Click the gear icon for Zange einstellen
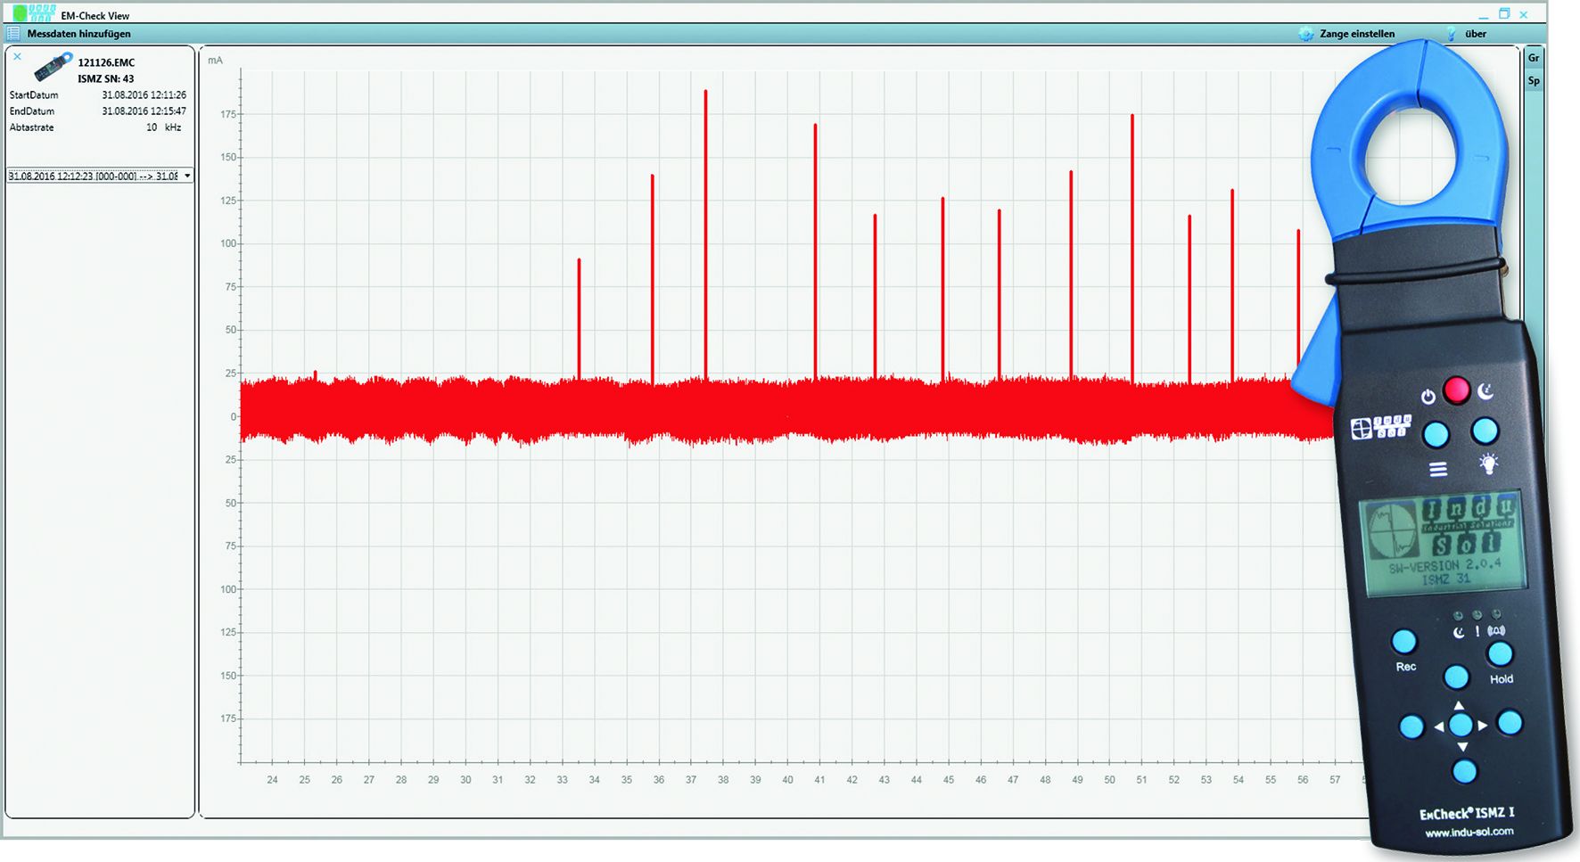 (1306, 34)
